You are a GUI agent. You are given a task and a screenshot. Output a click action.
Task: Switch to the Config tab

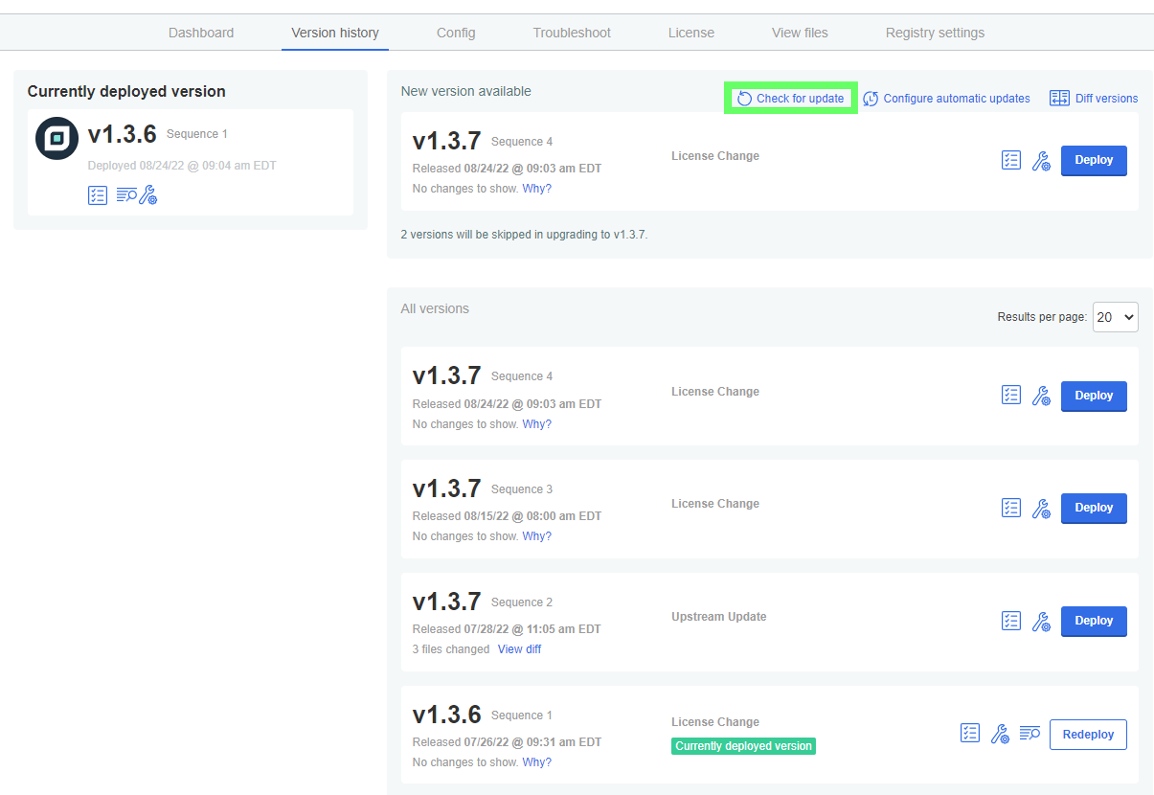tap(456, 33)
